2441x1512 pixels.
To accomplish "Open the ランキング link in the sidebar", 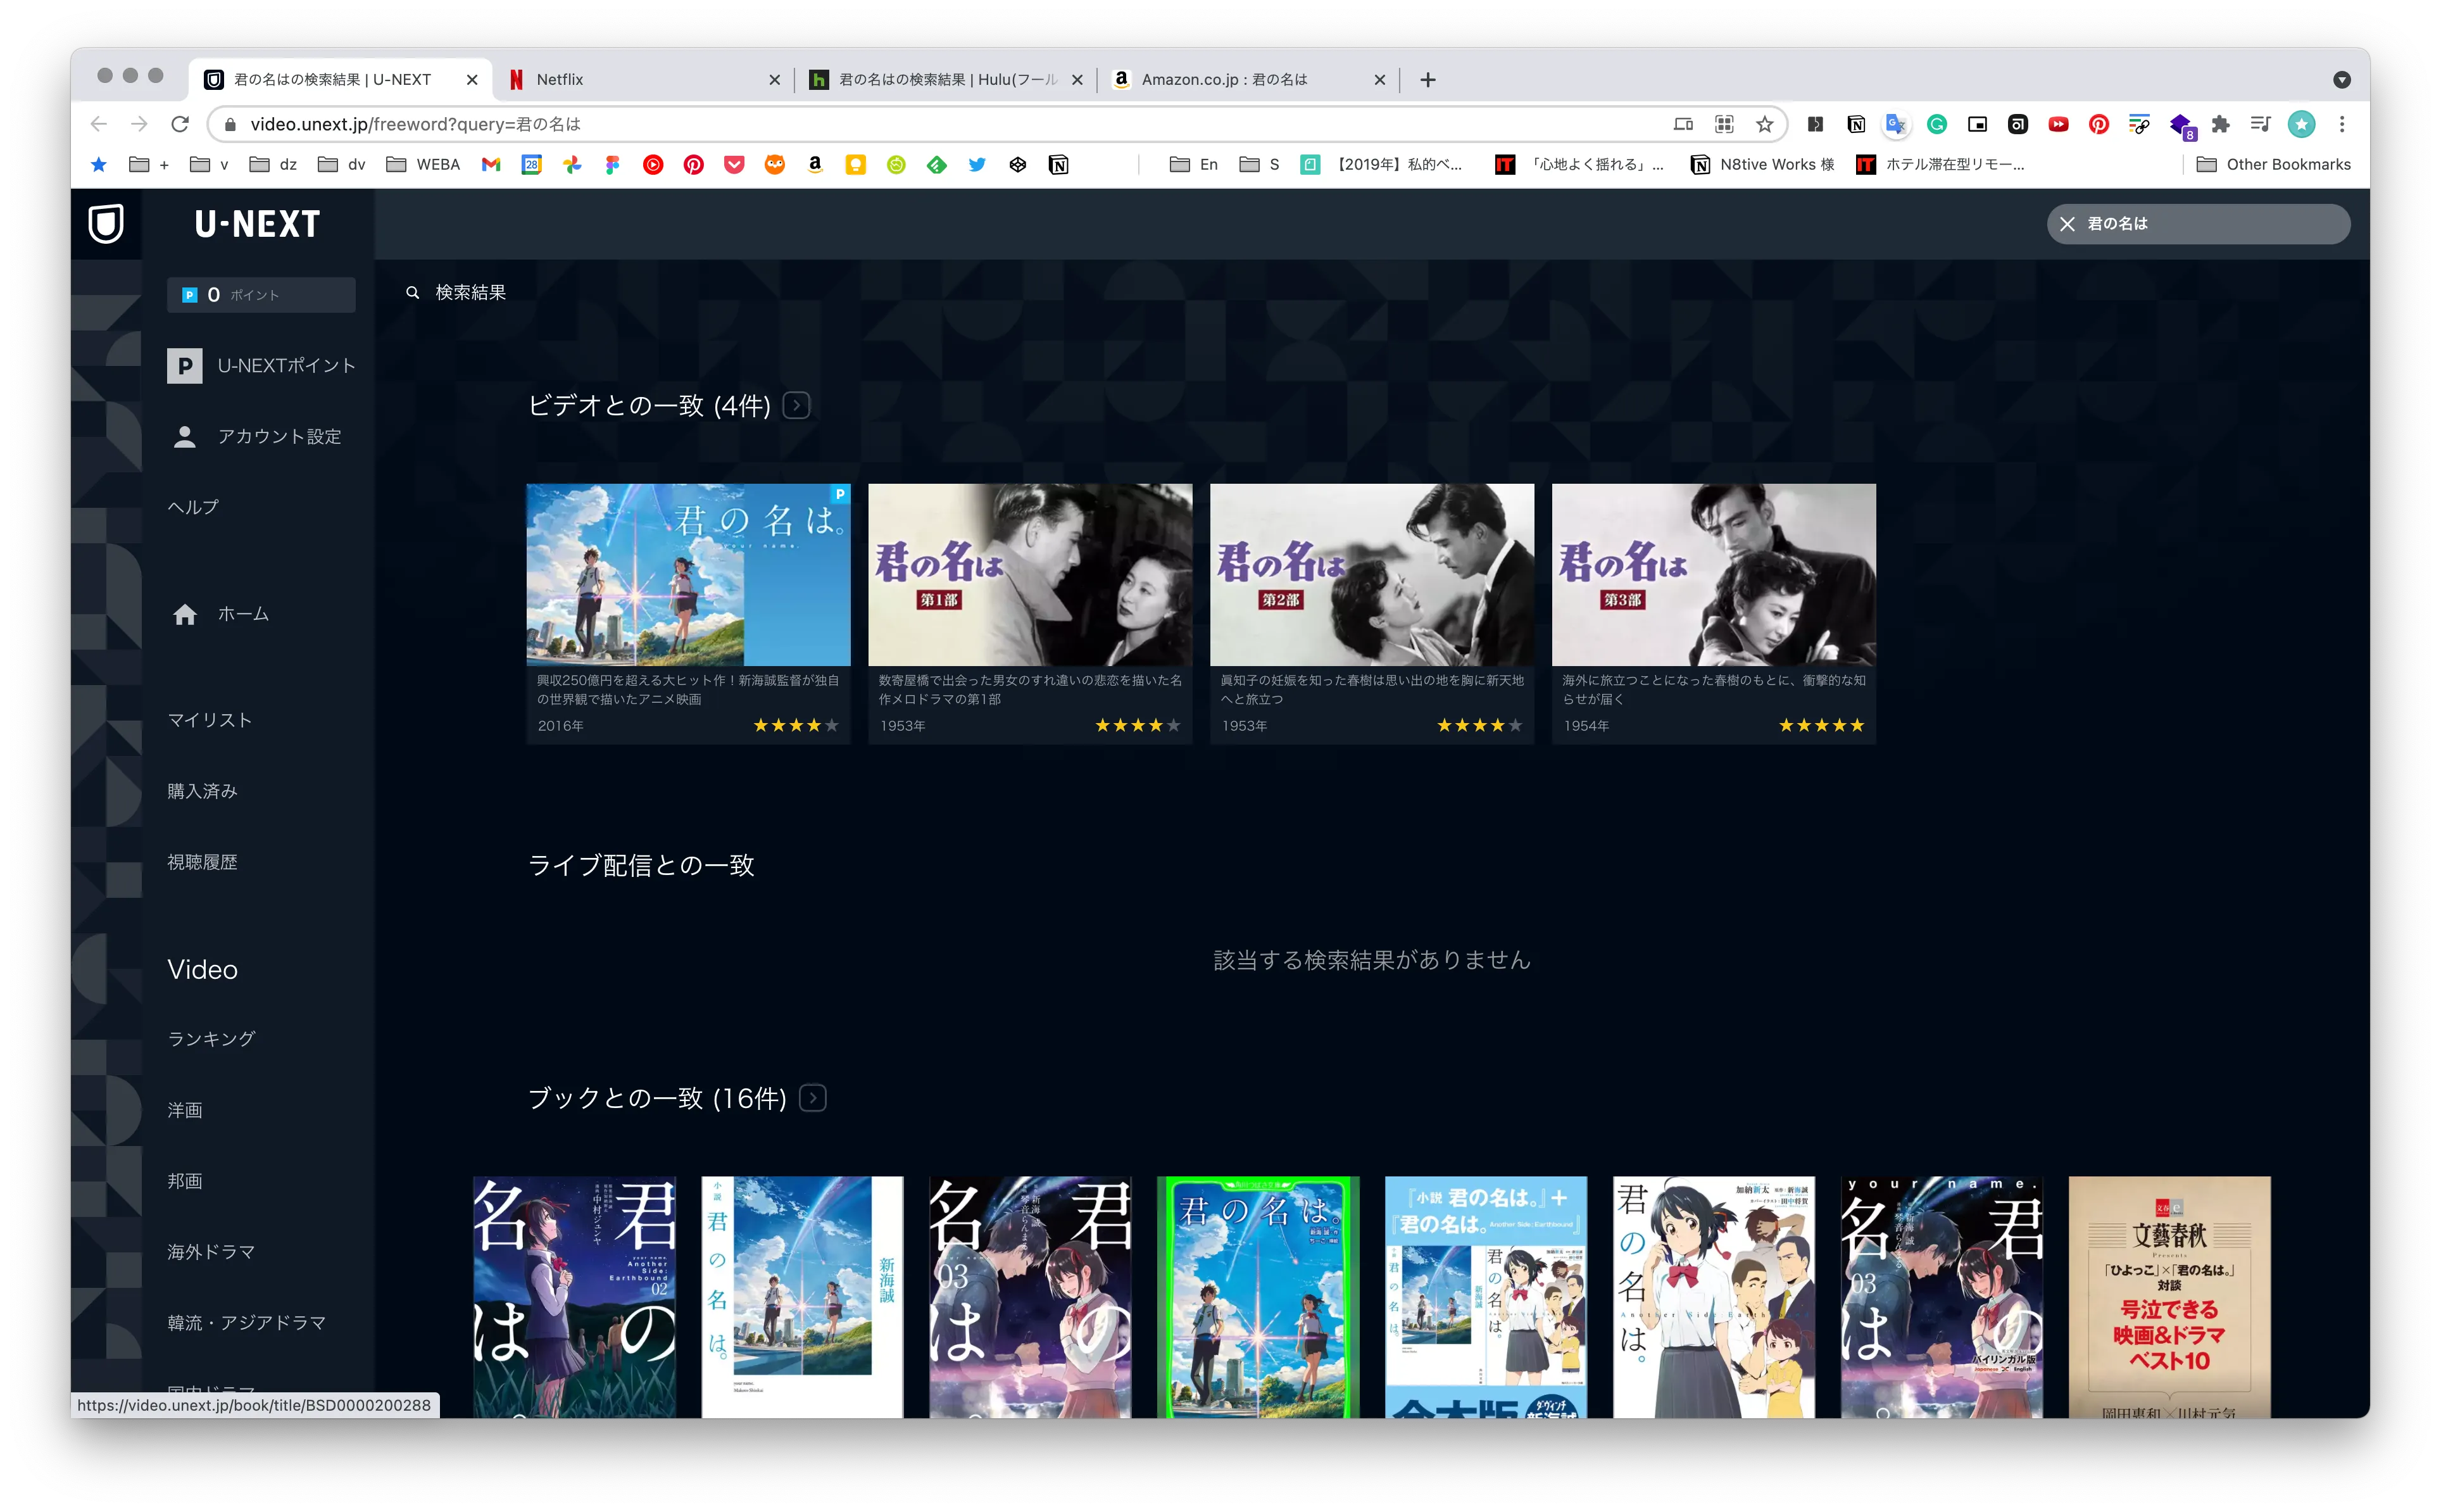I will click(212, 1039).
